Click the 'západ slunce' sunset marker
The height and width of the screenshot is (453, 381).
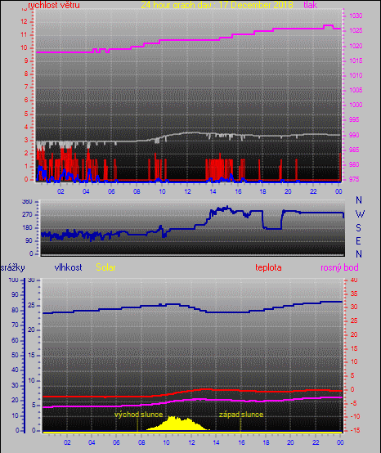click(241, 415)
